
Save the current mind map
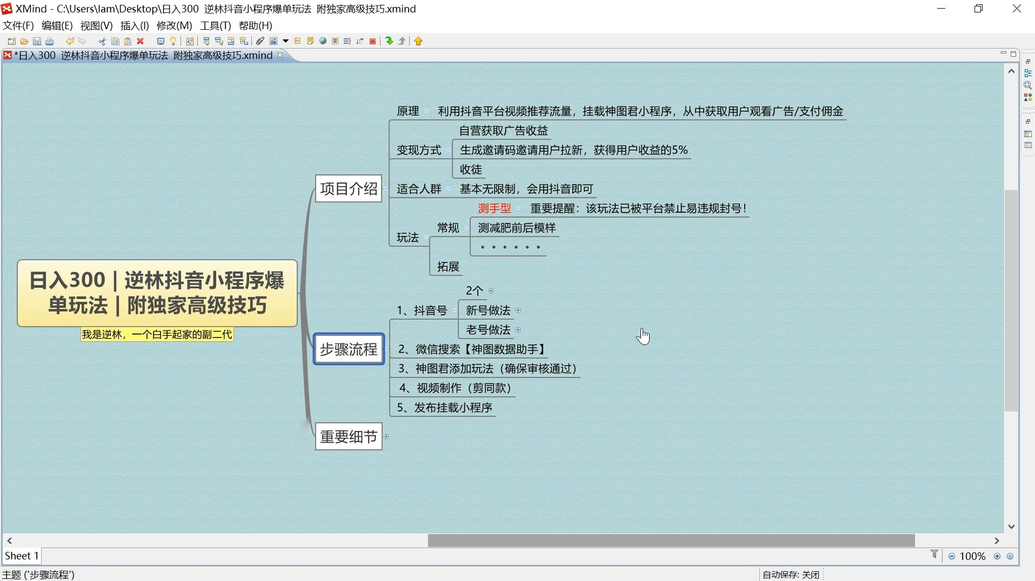click(37, 41)
